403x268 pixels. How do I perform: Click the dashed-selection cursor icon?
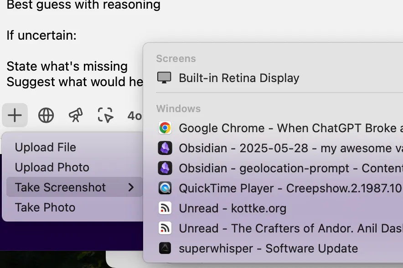pos(105,115)
